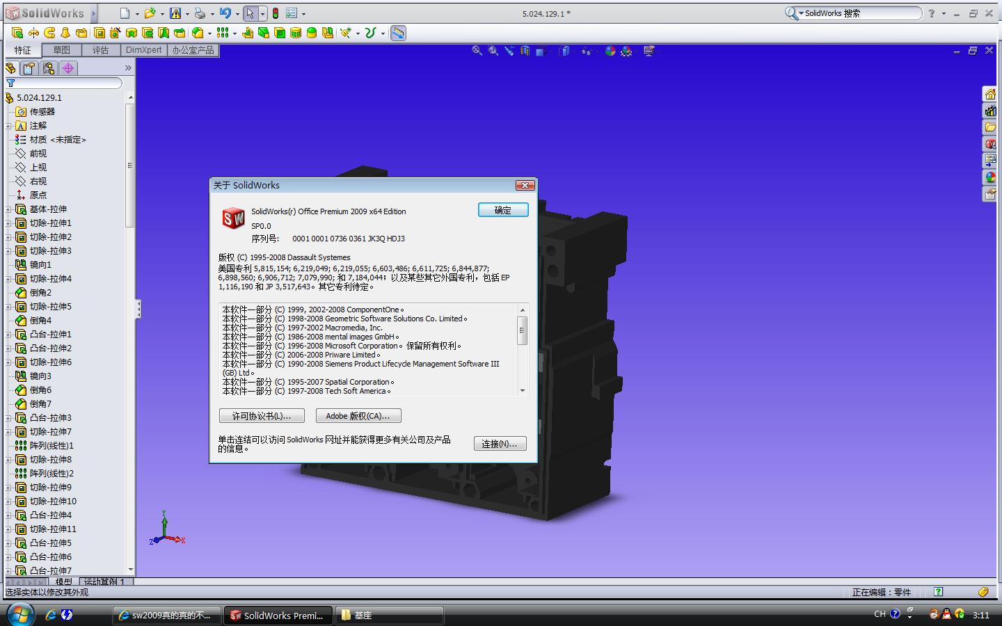The image size is (1002, 626).
Task: Expand the 注解 annotations node
Action: click(x=8, y=126)
